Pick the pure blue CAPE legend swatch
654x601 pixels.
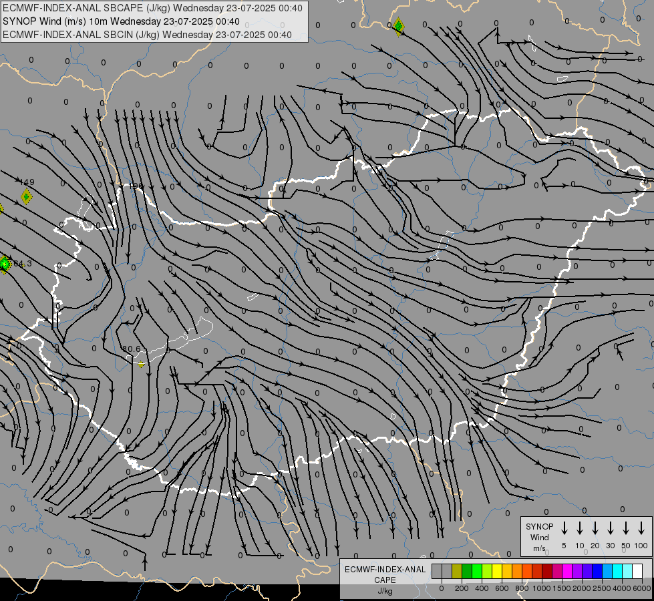597,571
